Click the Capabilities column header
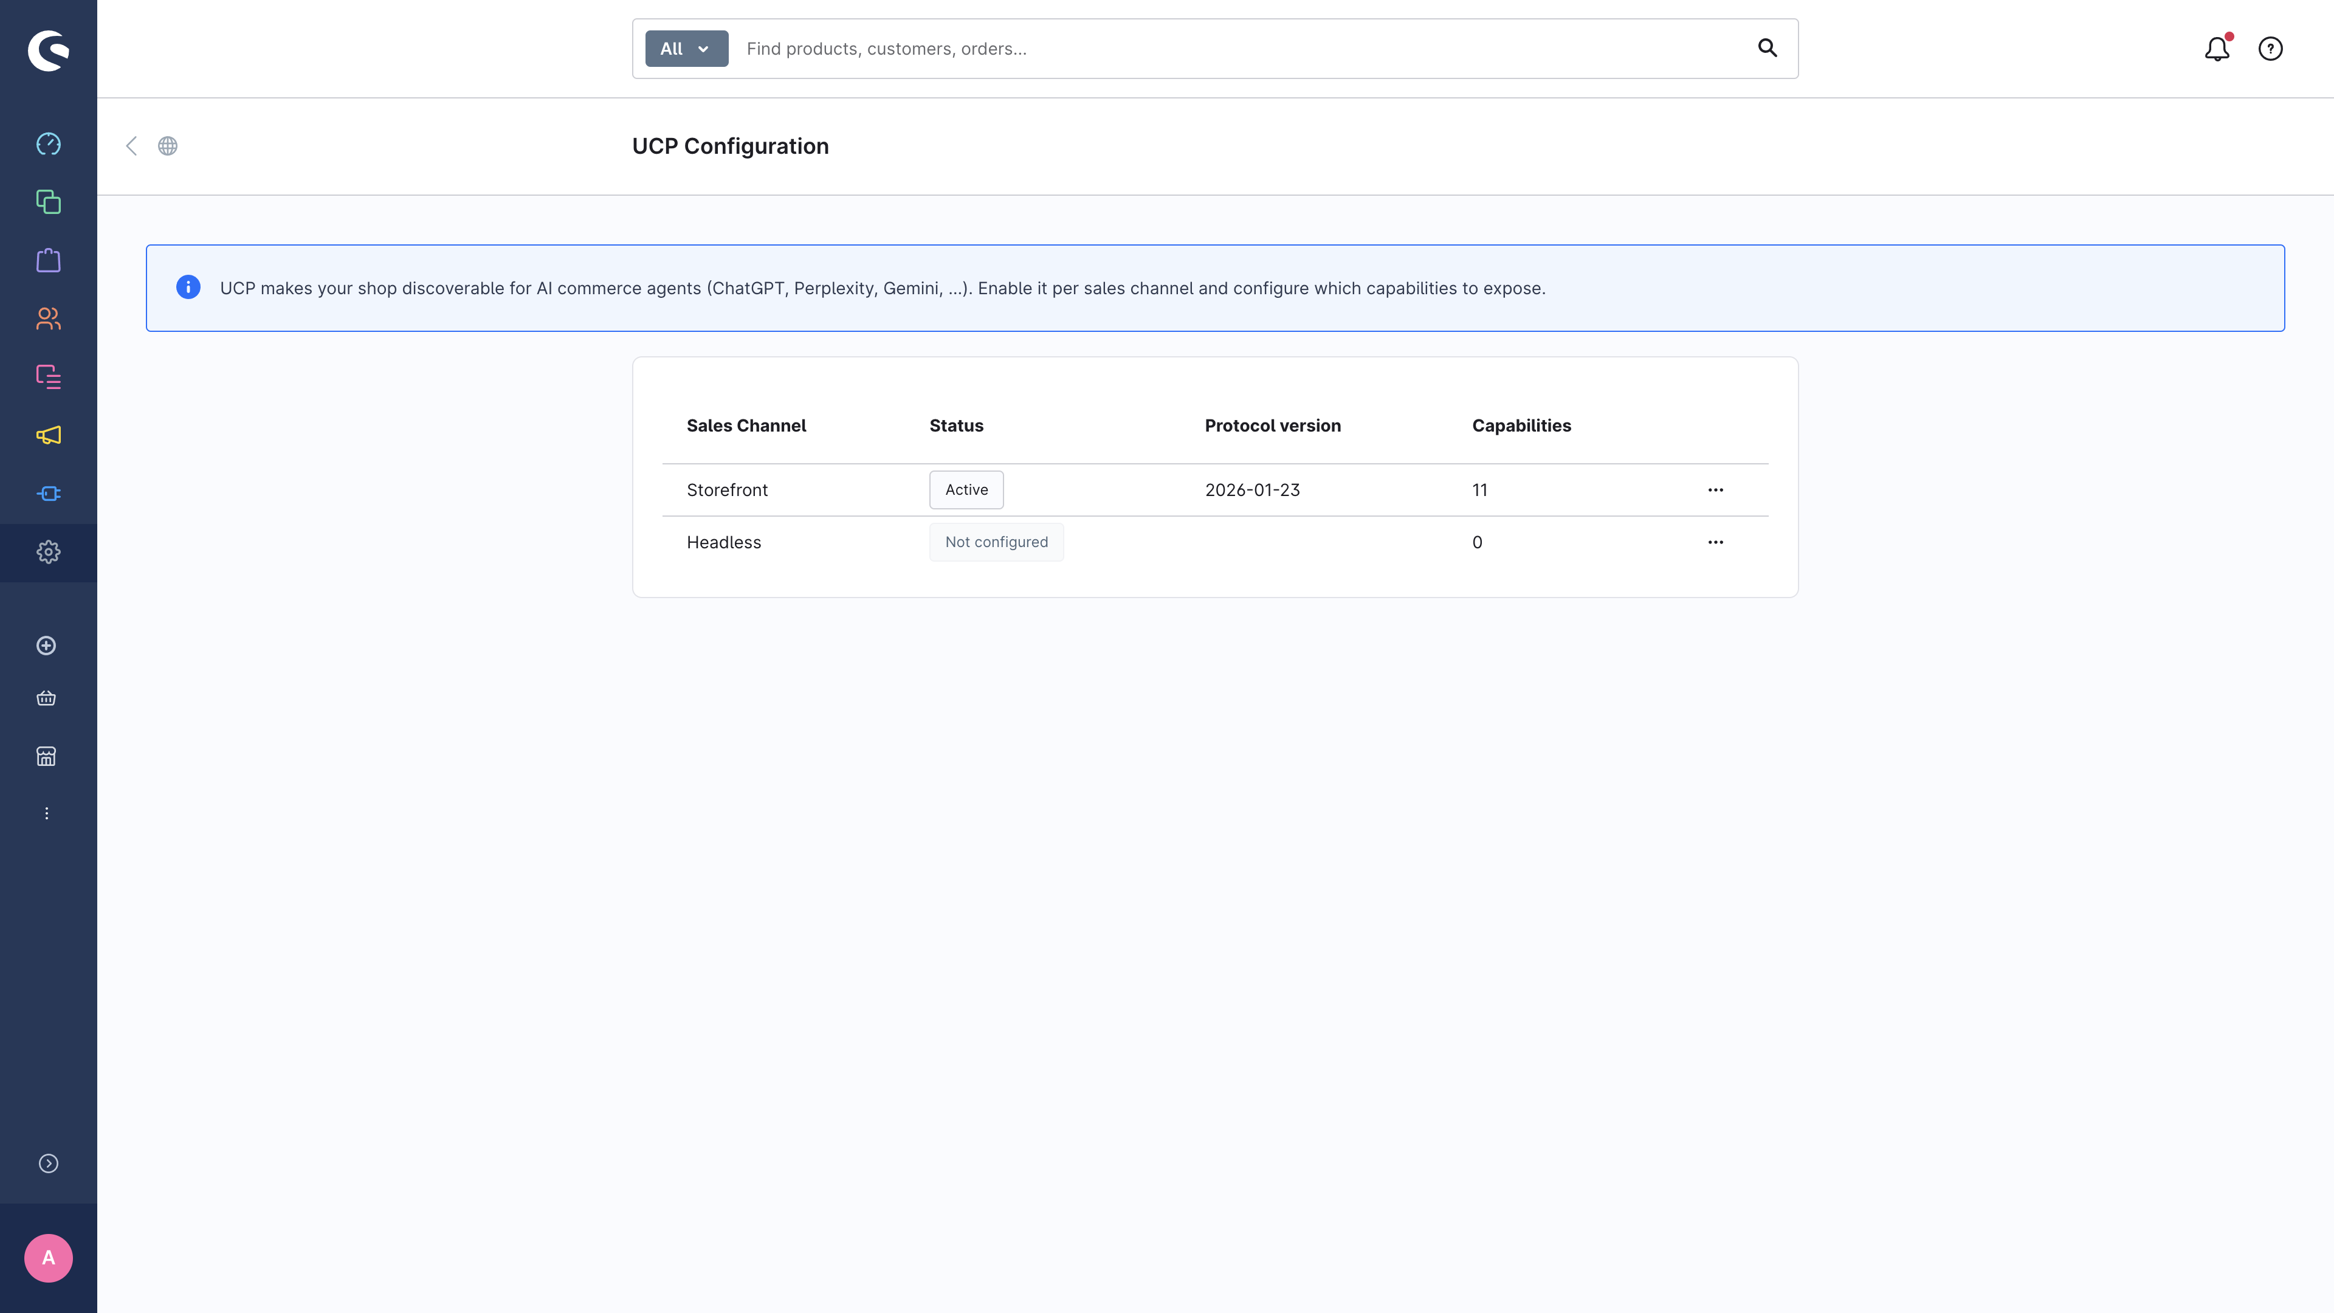The width and height of the screenshot is (2334, 1313). 1521,426
